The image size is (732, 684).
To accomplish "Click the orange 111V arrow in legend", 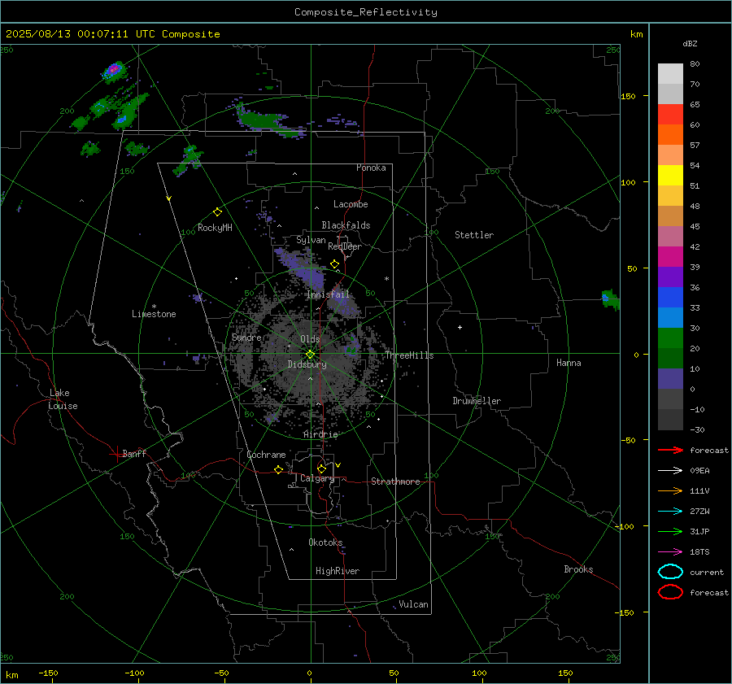I will 670,490.
